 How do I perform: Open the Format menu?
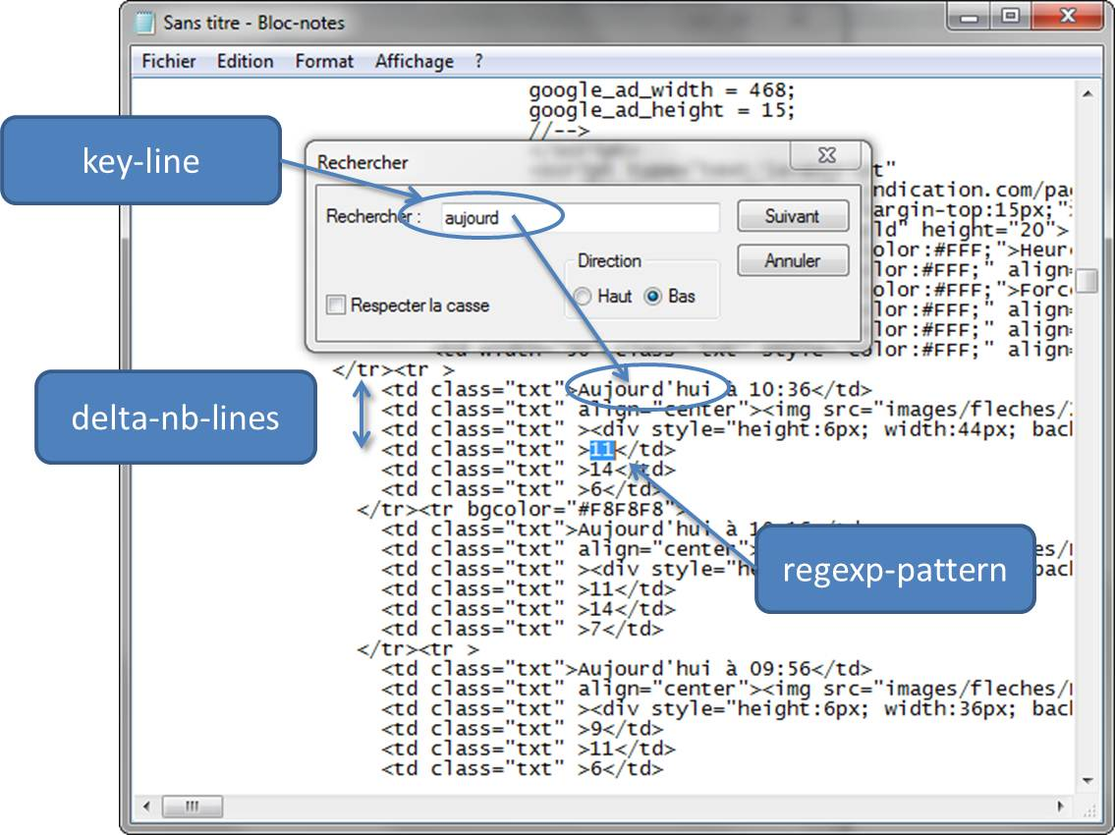(x=324, y=61)
